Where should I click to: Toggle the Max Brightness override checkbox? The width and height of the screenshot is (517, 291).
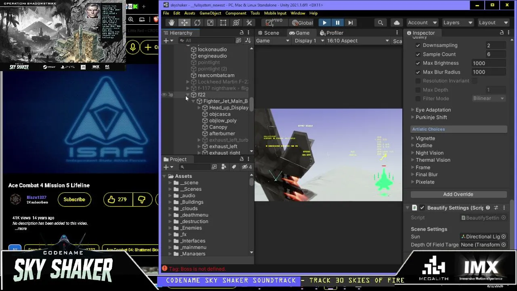point(418,63)
